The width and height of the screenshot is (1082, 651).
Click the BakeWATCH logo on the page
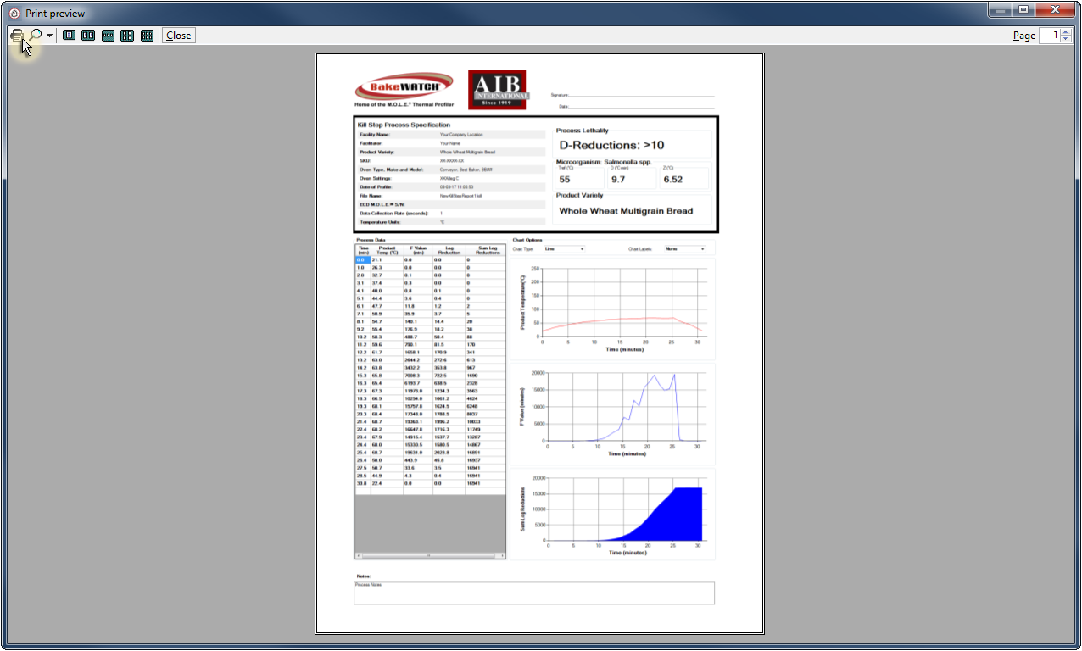(x=404, y=88)
